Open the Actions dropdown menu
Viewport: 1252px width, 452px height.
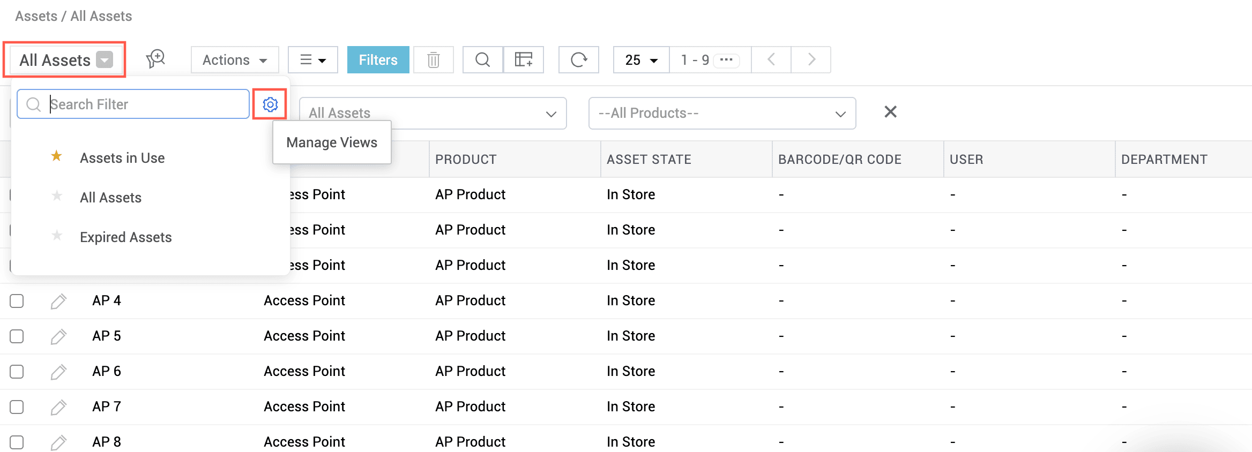(235, 60)
